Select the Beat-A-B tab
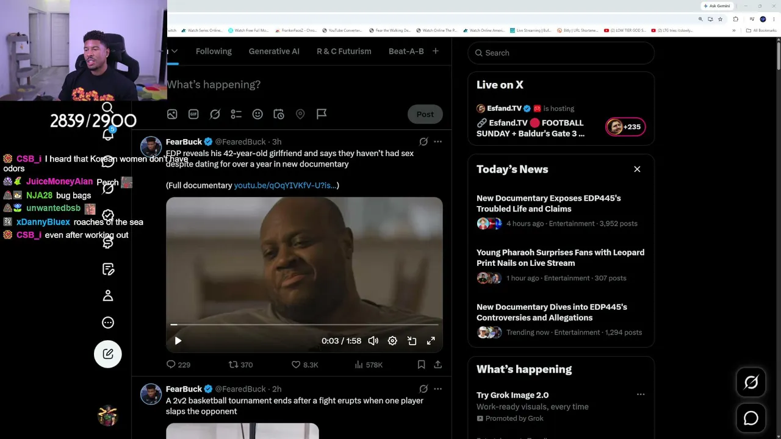The height and width of the screenshot is (439, 781). tap(406, 51)
